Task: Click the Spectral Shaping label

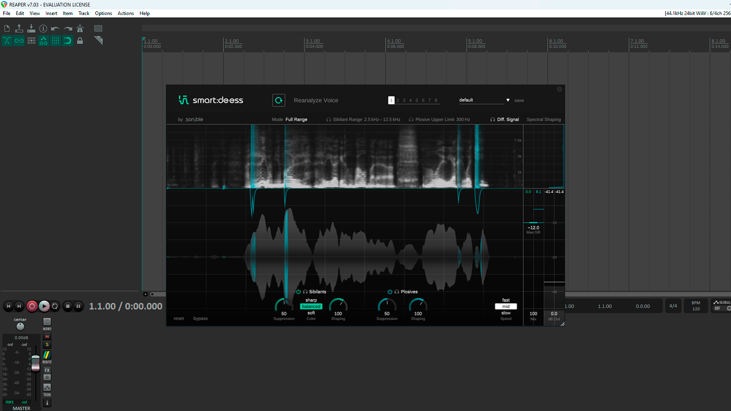Action: [544, 119]
